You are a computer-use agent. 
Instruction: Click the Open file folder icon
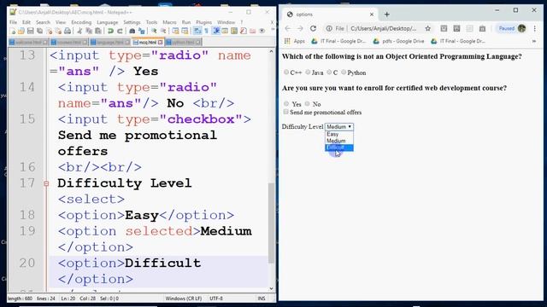(21, 32)
